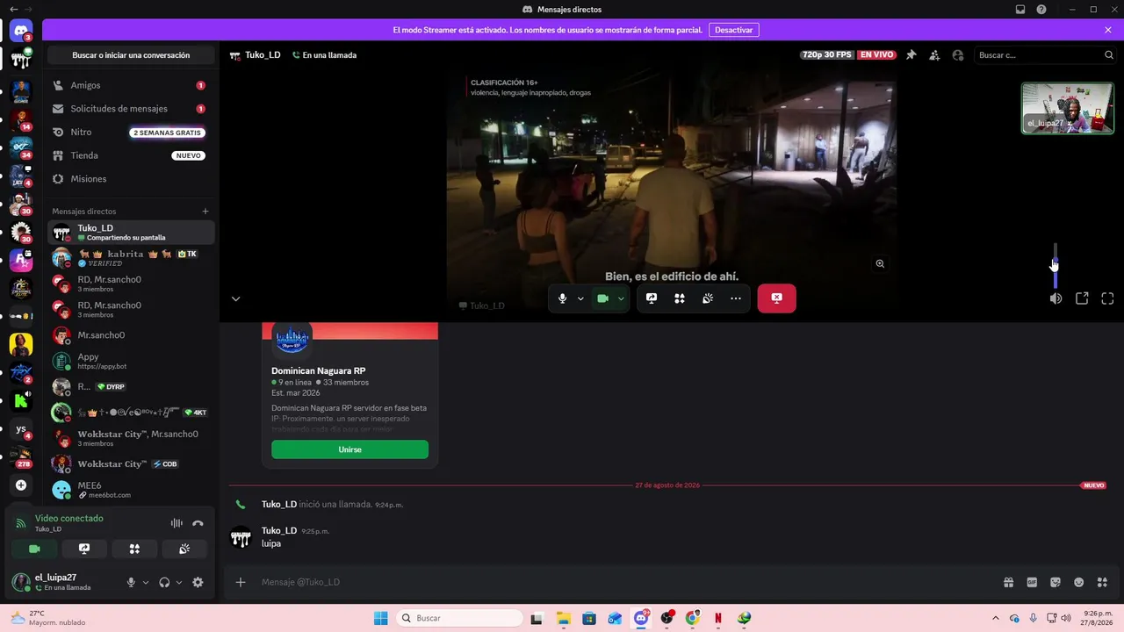Dismiss the Streamer mode banner
The width and height of the screenshot is (1124, 632).
click(1108, 30)
